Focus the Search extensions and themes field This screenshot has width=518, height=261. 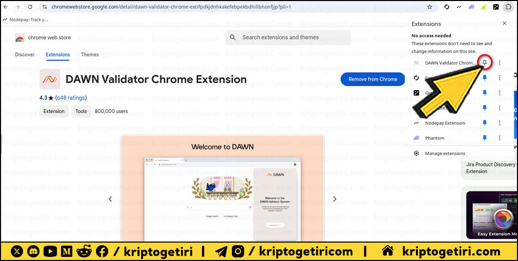[x=288, y=37]
